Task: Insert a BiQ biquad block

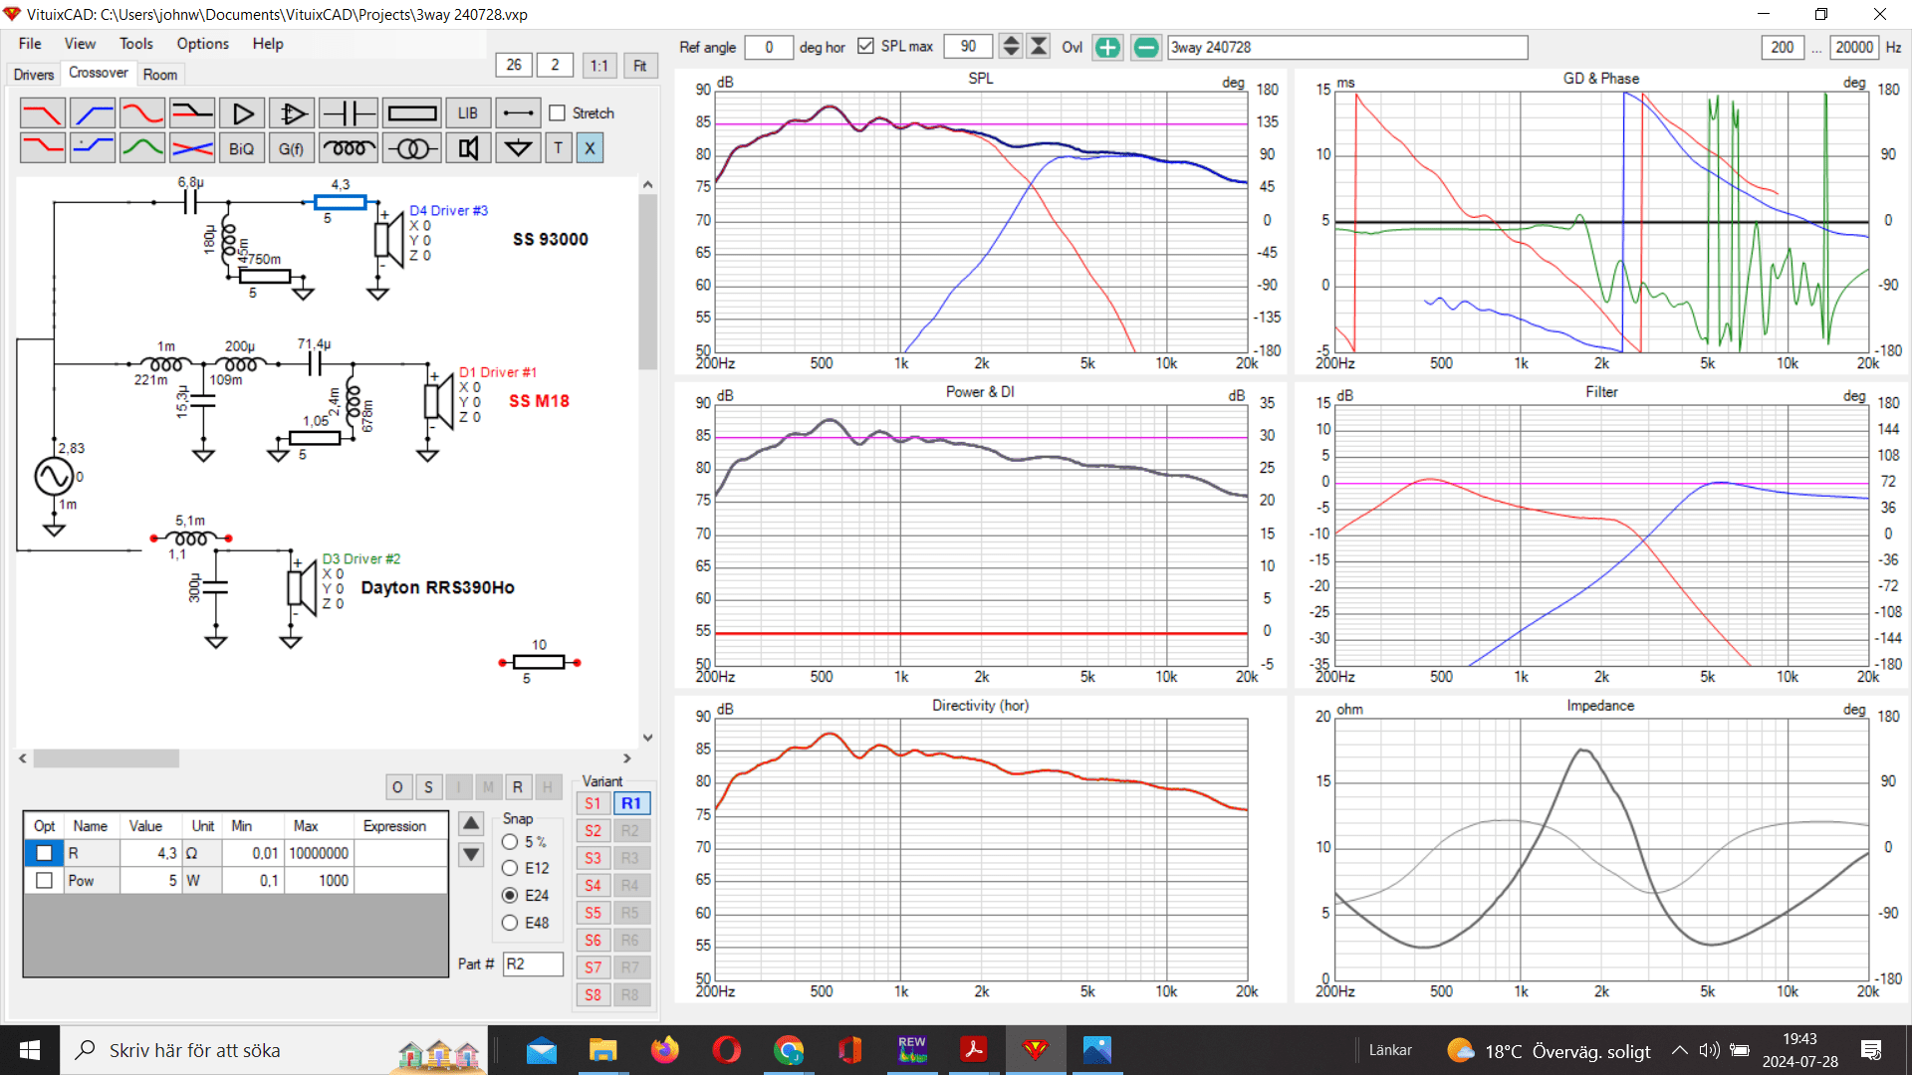Action: click(242, 148)
